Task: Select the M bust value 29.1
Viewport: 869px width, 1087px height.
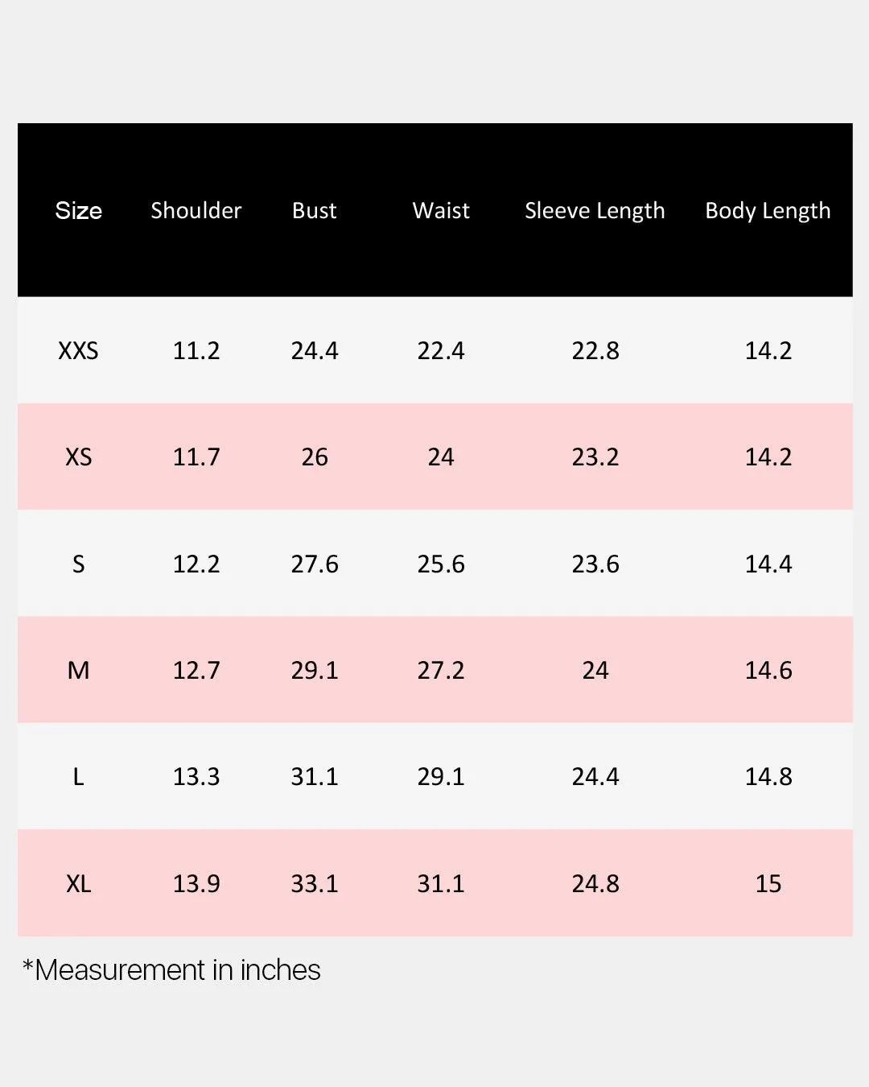Action: click(x=314, y=670)
